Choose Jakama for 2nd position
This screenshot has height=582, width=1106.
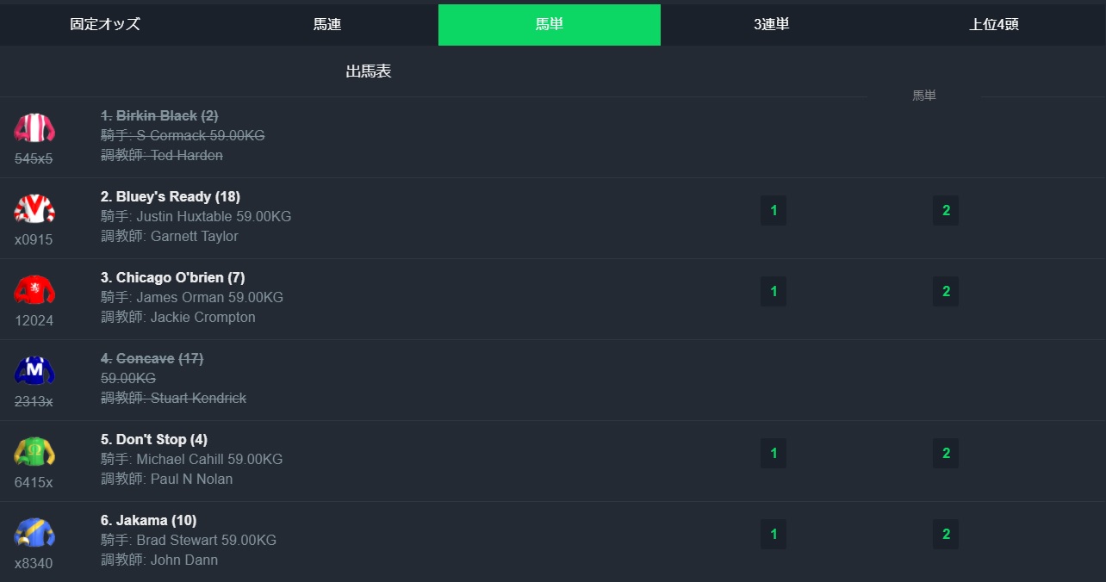point(946,535)
